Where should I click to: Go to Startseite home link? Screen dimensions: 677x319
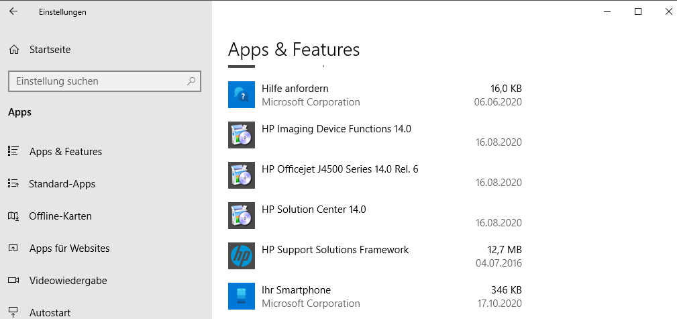(50, 50)
